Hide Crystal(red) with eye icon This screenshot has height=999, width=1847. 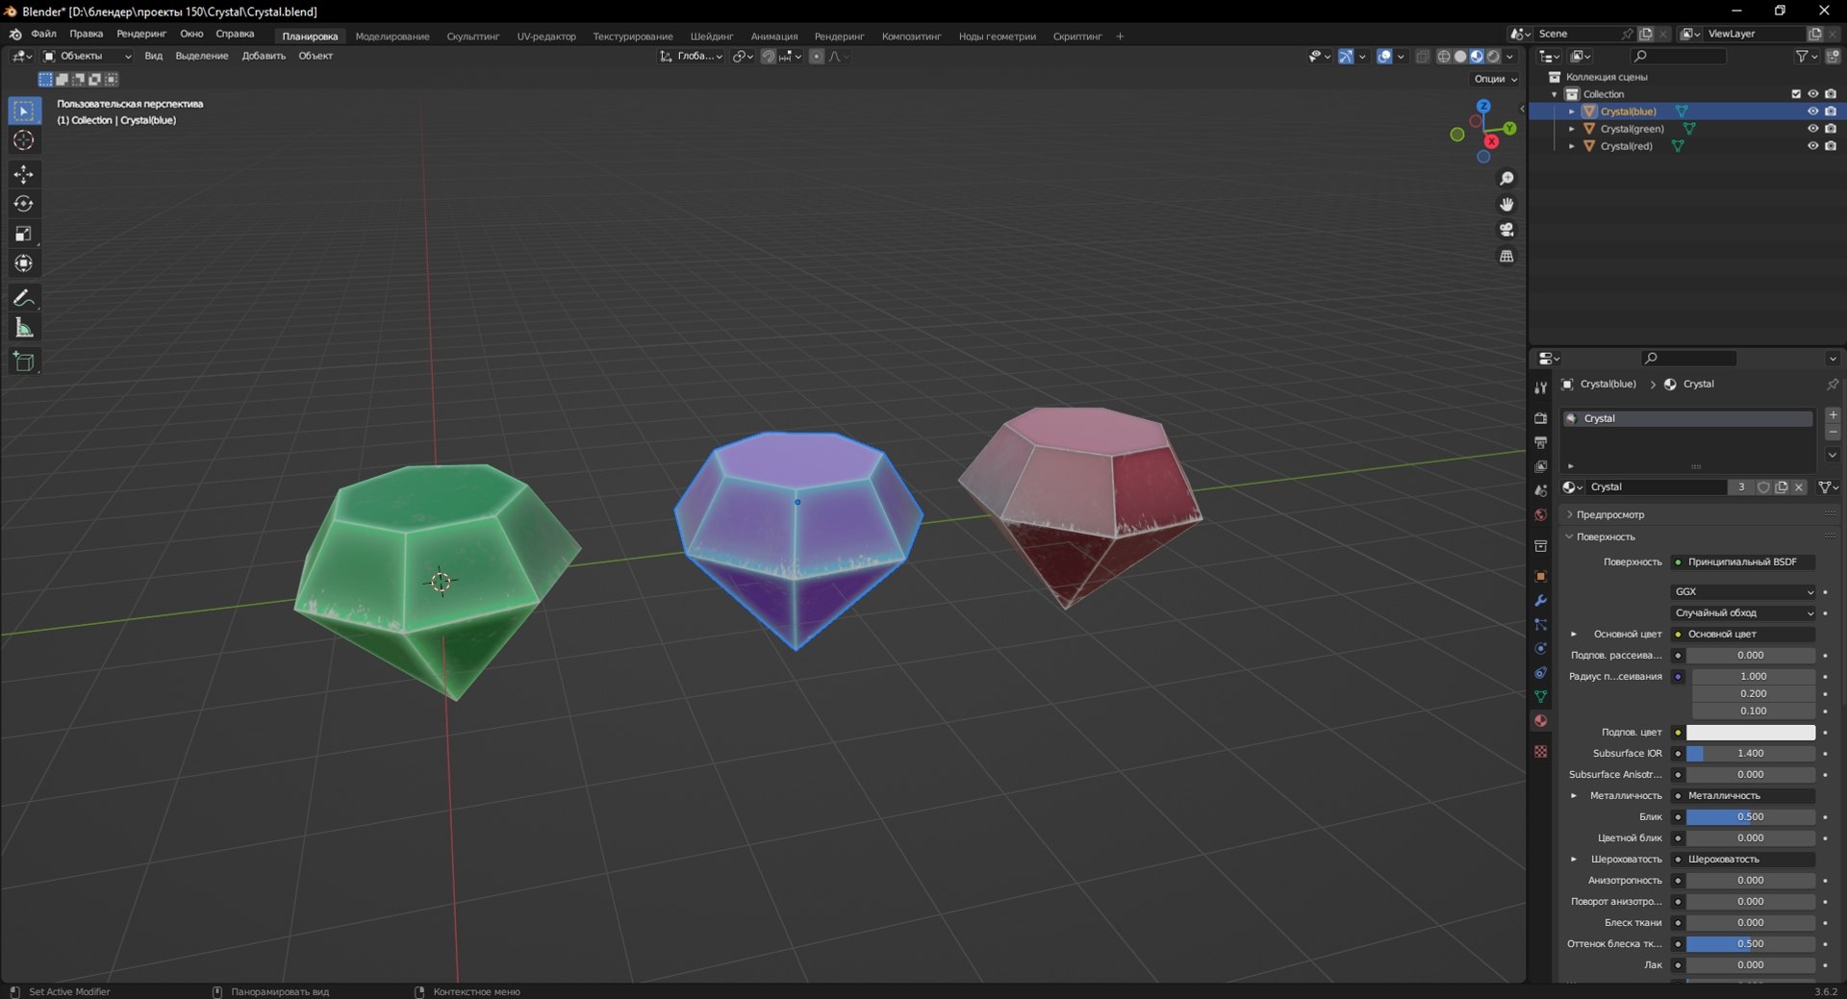point(1812,146)
